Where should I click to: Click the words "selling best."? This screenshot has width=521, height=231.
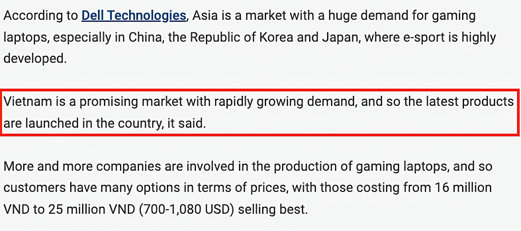[x=273, y=209]
